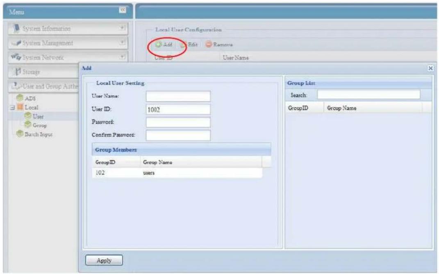Close the Add dialog

pyautogui.click(x=430, y=68)
